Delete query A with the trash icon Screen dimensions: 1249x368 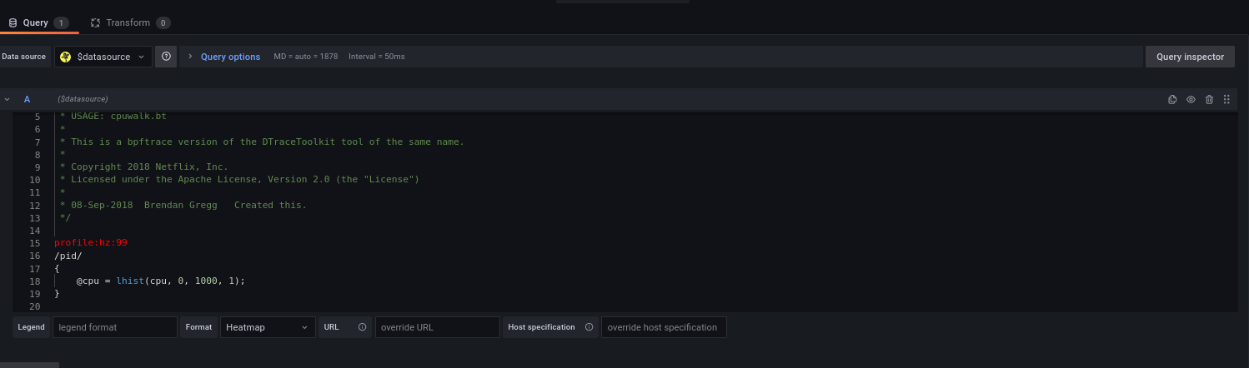pos(1209,100)
